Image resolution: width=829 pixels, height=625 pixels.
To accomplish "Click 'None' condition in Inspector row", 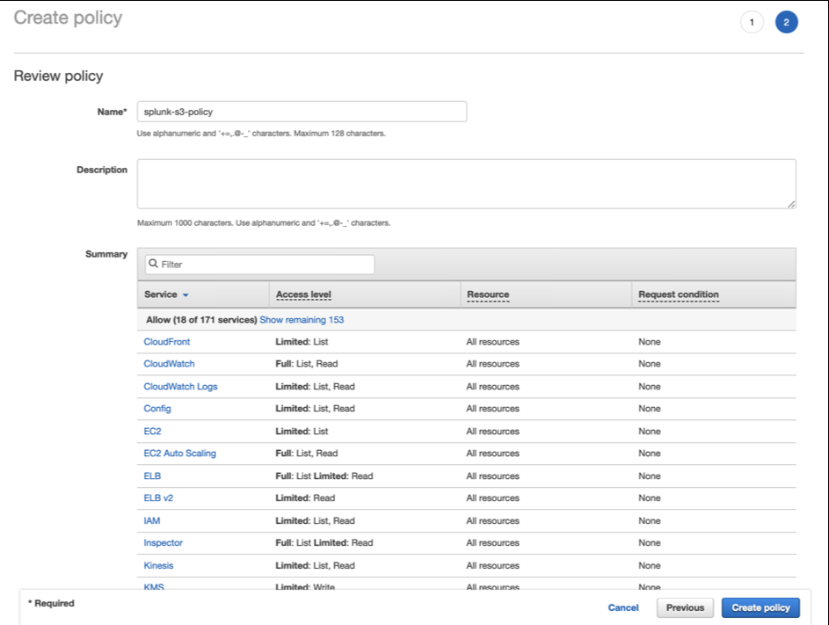I will tap(650, 543).
